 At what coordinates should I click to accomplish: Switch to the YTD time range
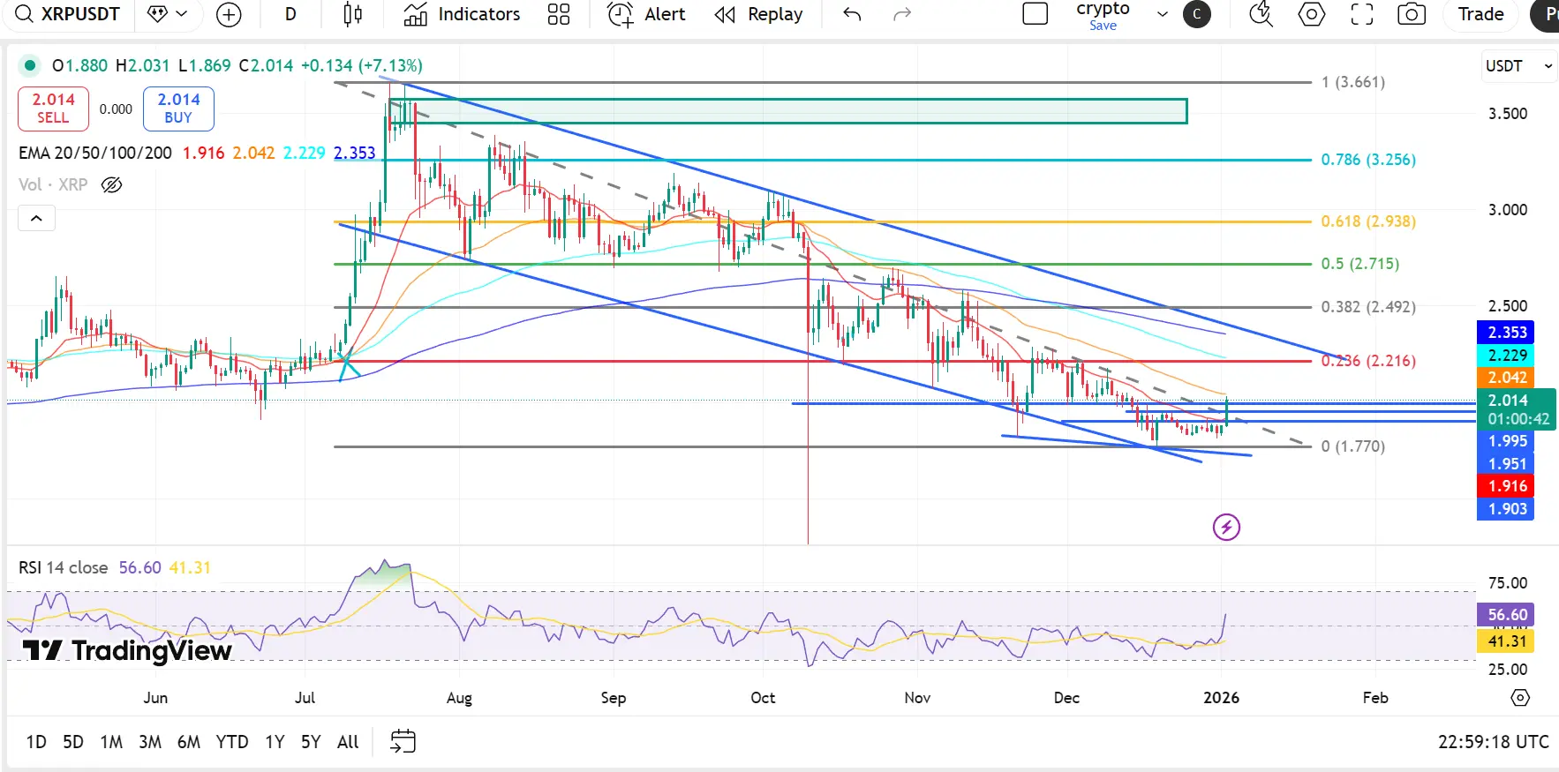232,742
